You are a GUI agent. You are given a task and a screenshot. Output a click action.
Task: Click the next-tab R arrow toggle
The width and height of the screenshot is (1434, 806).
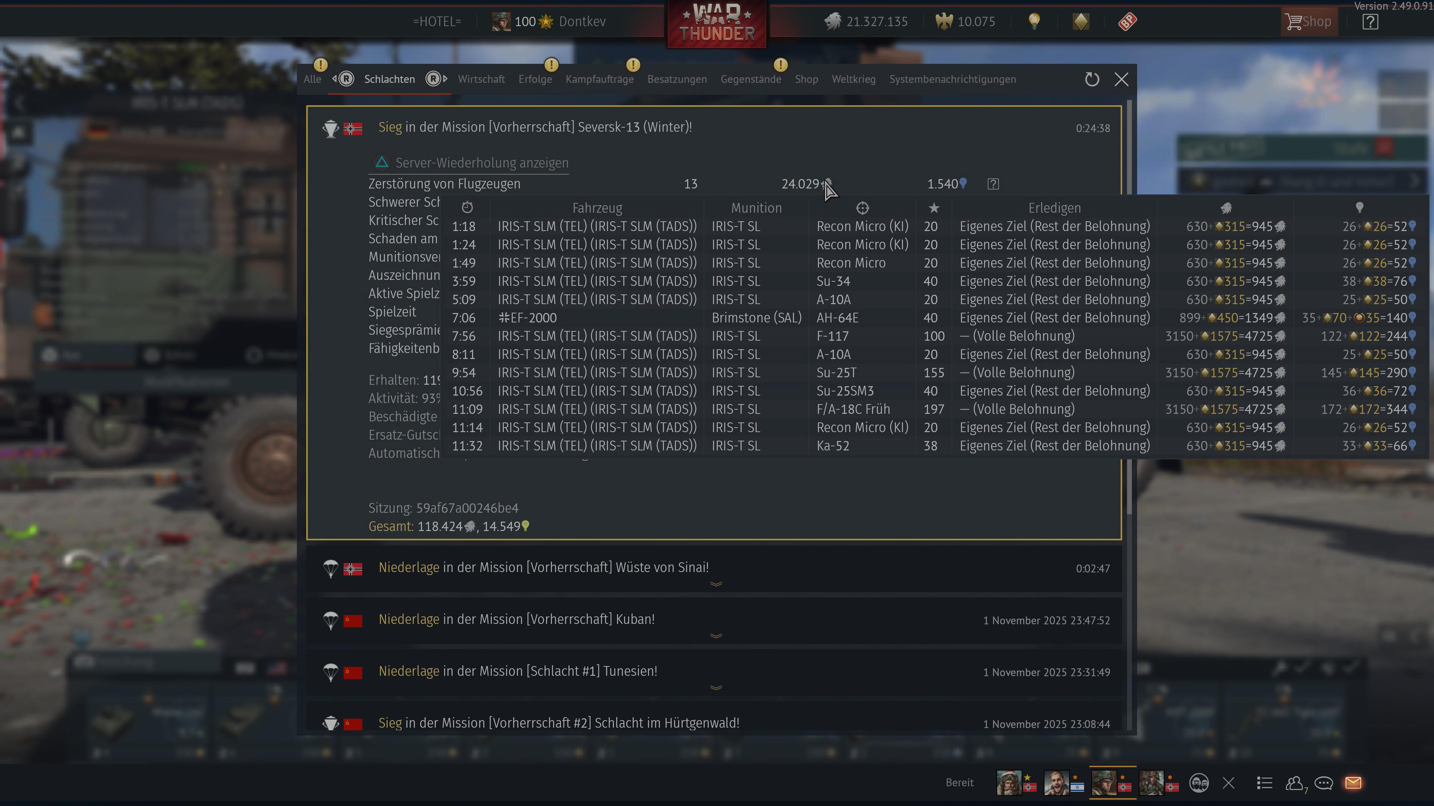tap(437, 79)
